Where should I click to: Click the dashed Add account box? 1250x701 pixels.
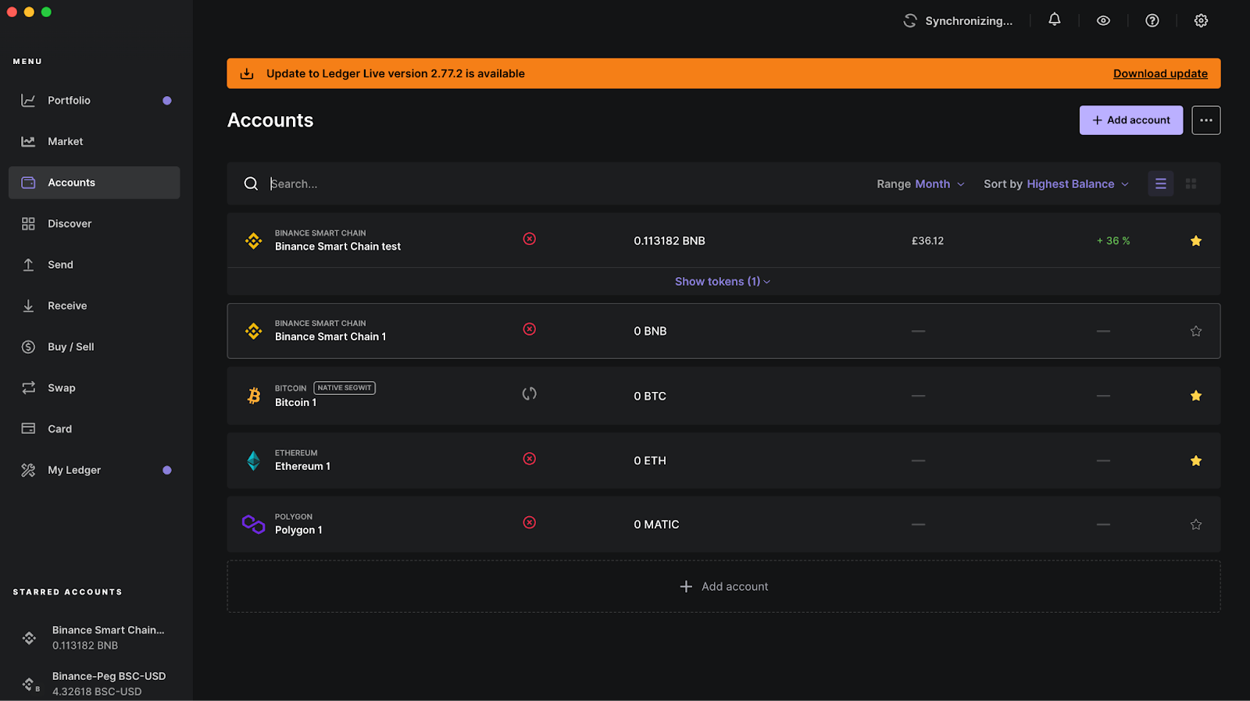(x=723, y=586)
